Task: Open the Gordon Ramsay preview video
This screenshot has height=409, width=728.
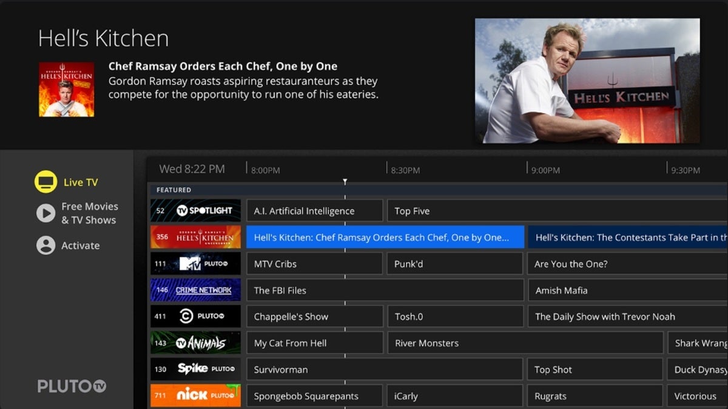Action: (x=587, y=81)
